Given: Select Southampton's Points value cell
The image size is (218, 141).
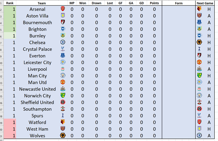Looking at the screenshot, I should pos(154,109).
